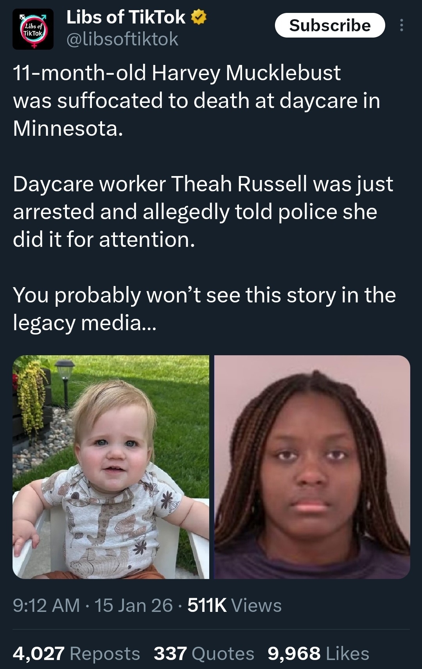422x669 pixels.
Task: Open the Libs of TikTok profile avatar
Action: click(x=33, y=29)
